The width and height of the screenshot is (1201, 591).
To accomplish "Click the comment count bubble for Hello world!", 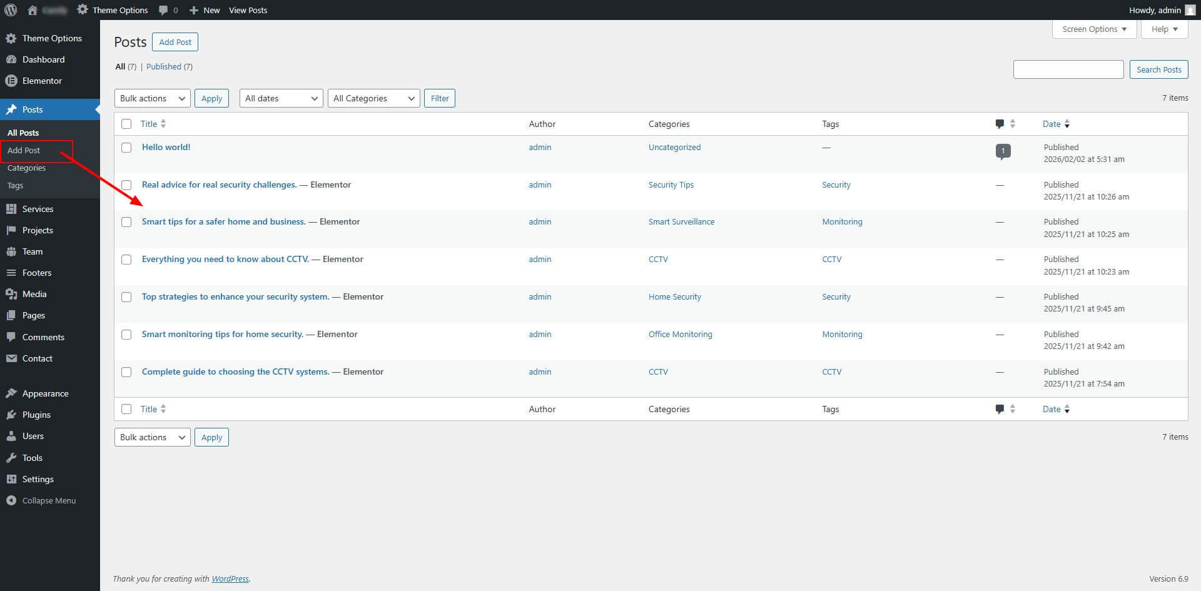I will click(1003, 151).
